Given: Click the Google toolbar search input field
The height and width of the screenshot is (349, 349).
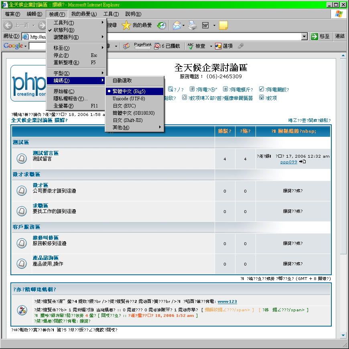Looking at the screenshot, I should (37, 46).
